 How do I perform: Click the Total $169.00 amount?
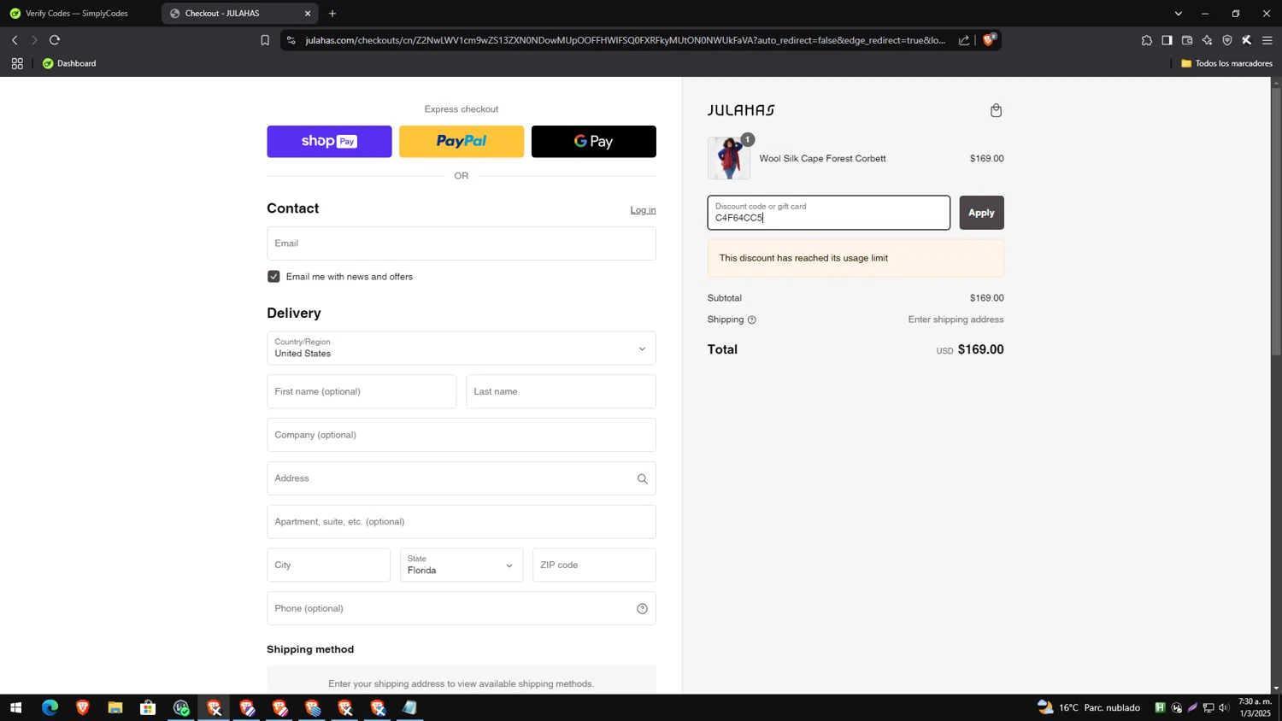tap(980, 350)
